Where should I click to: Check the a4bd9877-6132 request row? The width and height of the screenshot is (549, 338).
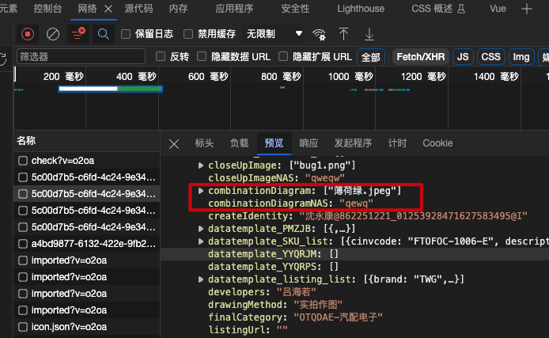coord(23,244)
